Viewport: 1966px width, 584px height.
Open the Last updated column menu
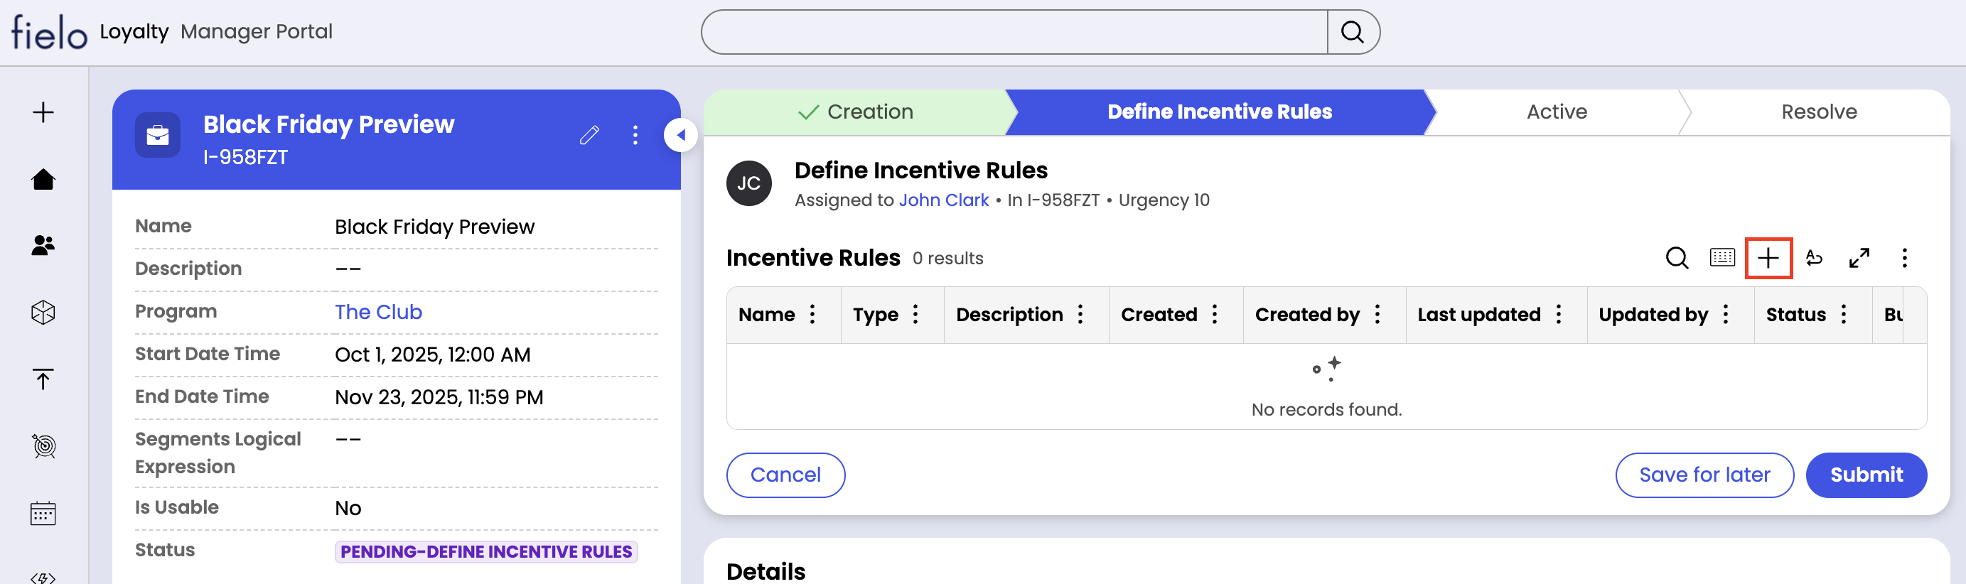pyautogui.click(x=1559, y=314)
